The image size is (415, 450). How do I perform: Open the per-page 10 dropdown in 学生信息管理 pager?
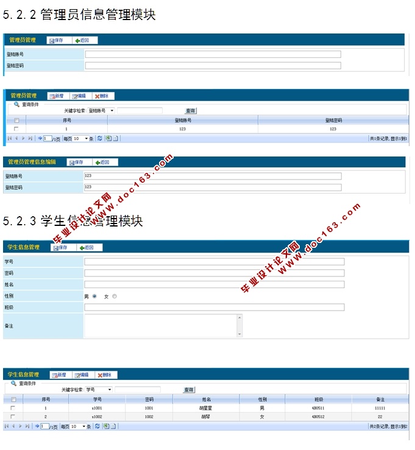pos(78,427)
